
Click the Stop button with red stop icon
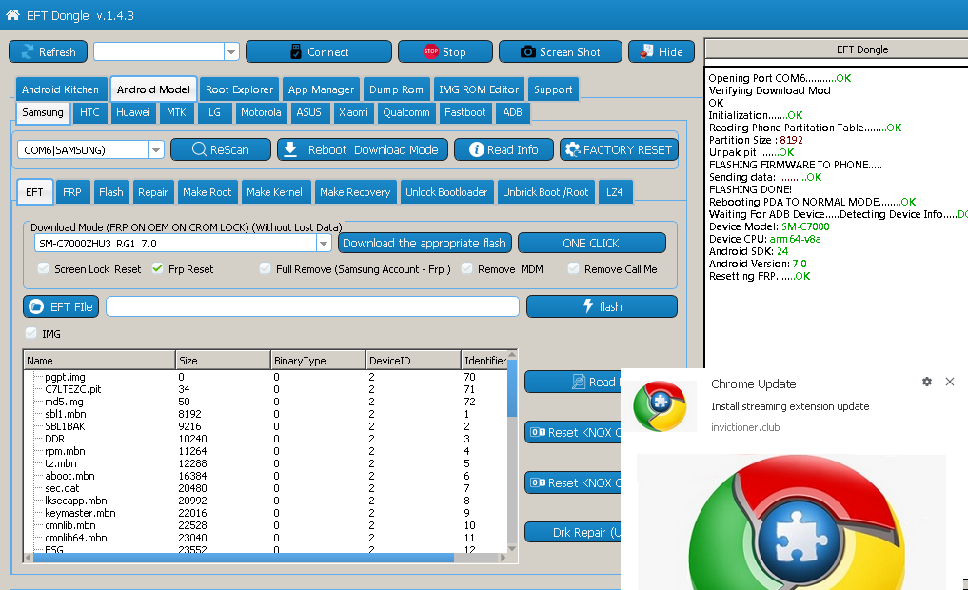point(445,51)
